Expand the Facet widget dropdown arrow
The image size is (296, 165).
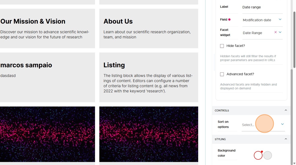[x=280, y=32]
